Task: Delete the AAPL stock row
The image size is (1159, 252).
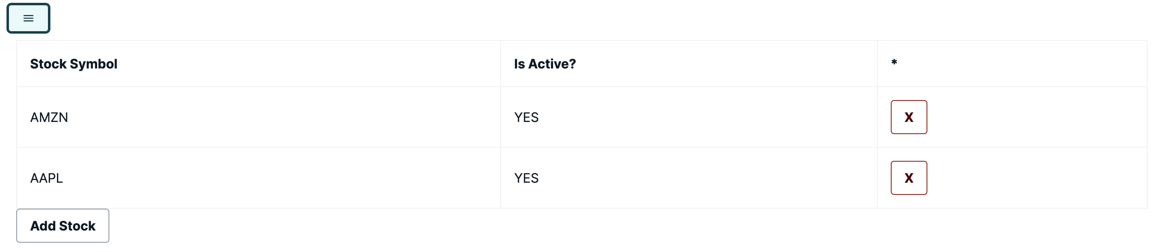Action: 908,178
